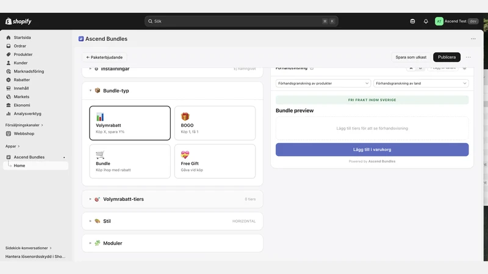Image resolution: width=488 pixels, height=274 pixels.
Task: Click Lägg till i varukorg button
Action: pos(372,150)
